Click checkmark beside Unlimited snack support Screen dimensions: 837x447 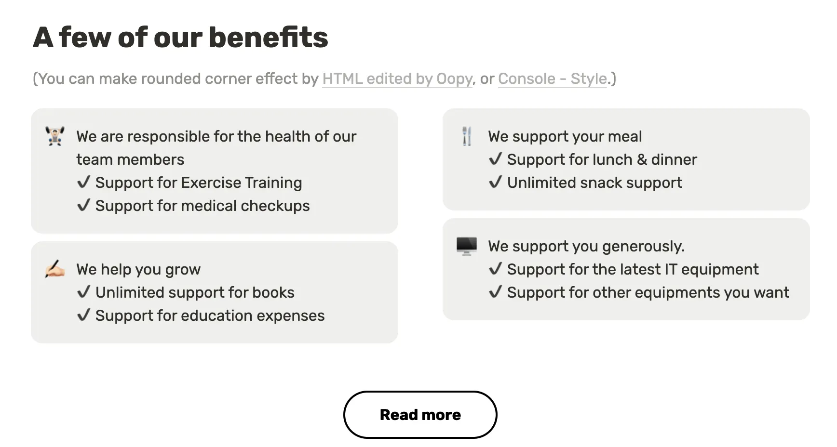(x=495, y=182)
